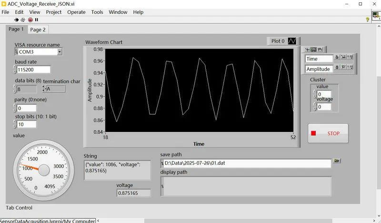Click the termination char field showing A
The height and width of the screenshot is (223, 381).
[55, 89]
